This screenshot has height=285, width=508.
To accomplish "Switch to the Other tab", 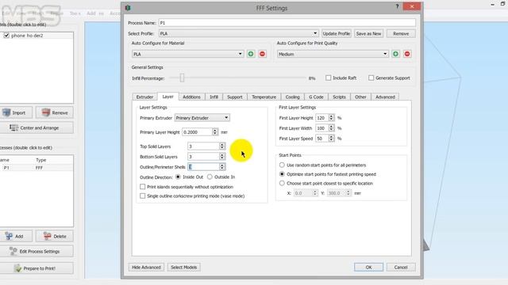I will [x=360, y=97].
